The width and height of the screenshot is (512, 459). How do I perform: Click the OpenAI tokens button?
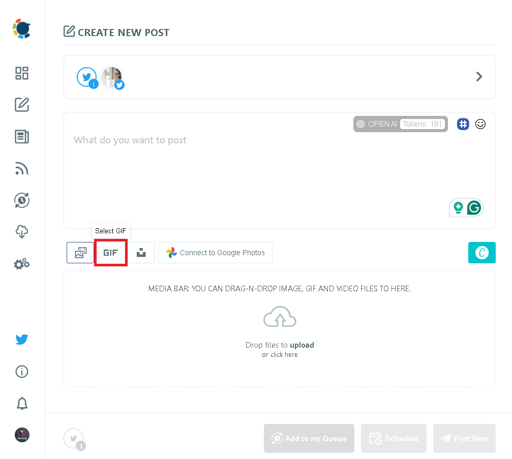[x=401, y=124]
